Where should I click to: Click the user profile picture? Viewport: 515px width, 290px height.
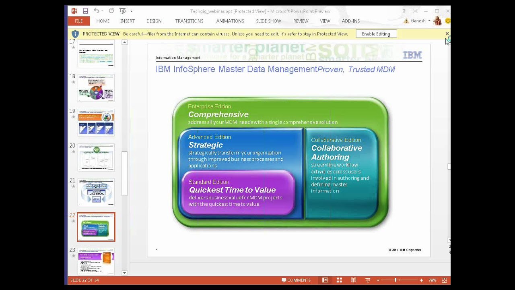tap(437, 21)
